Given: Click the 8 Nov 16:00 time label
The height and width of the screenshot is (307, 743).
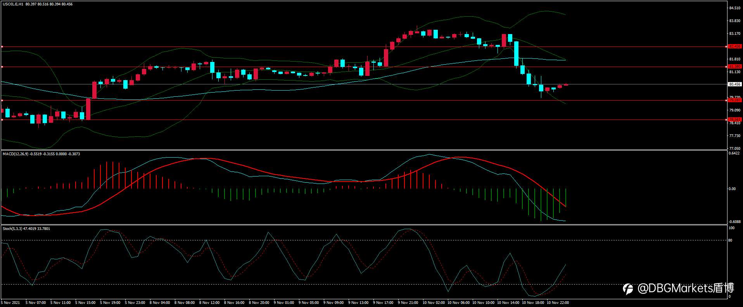Looking at the screenshot, I should [234, 303].
